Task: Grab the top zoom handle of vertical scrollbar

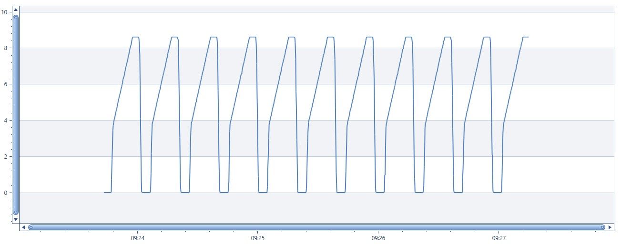Action: pyautogui.click(x=16, y=18)
